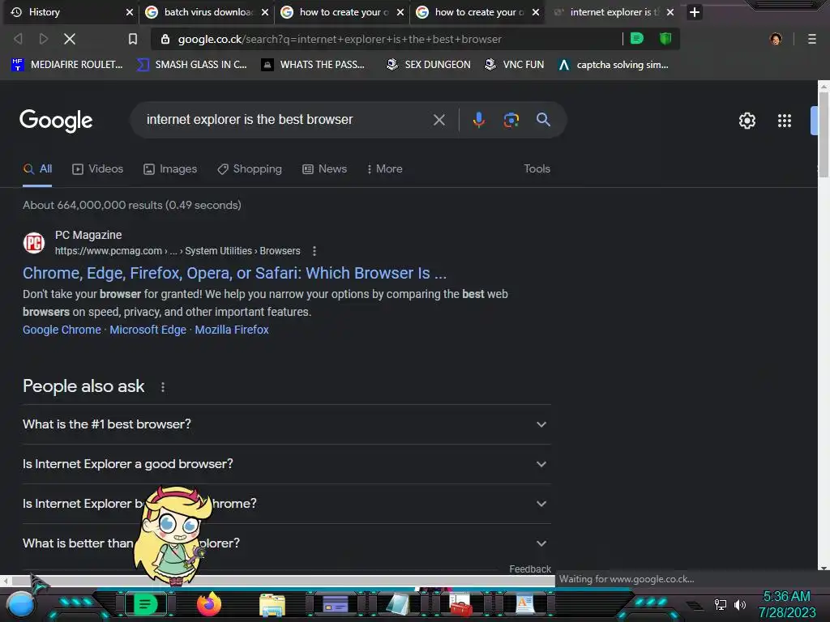This screenshot has height=622, width=830.
Task: Open MEDIAFIRE ROULET... bookmark
Action: [67, 65]
